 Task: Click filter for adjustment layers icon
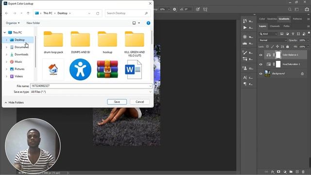287,34
